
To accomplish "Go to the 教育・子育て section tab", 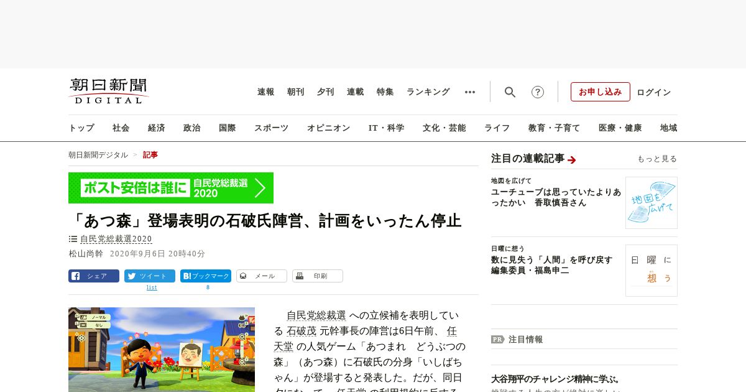I will [x=555, y=128].
